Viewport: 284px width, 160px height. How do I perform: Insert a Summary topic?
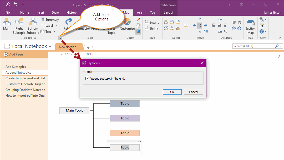click(x=50, y=19)
